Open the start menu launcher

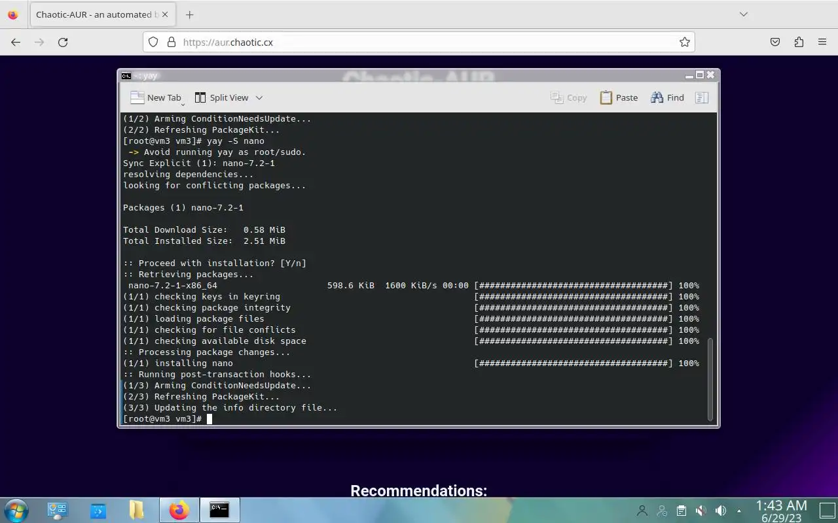[x=16, y=510]
